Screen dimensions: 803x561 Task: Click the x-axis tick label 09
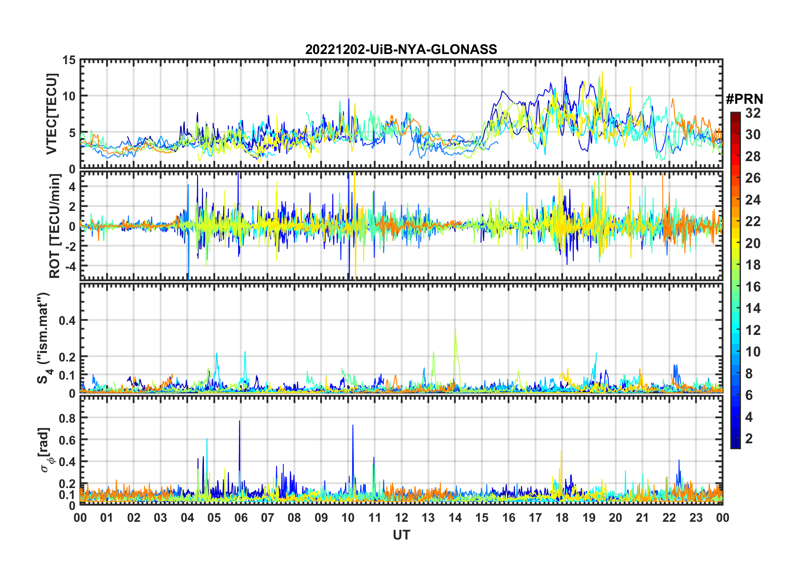click(x=321, y=518)
